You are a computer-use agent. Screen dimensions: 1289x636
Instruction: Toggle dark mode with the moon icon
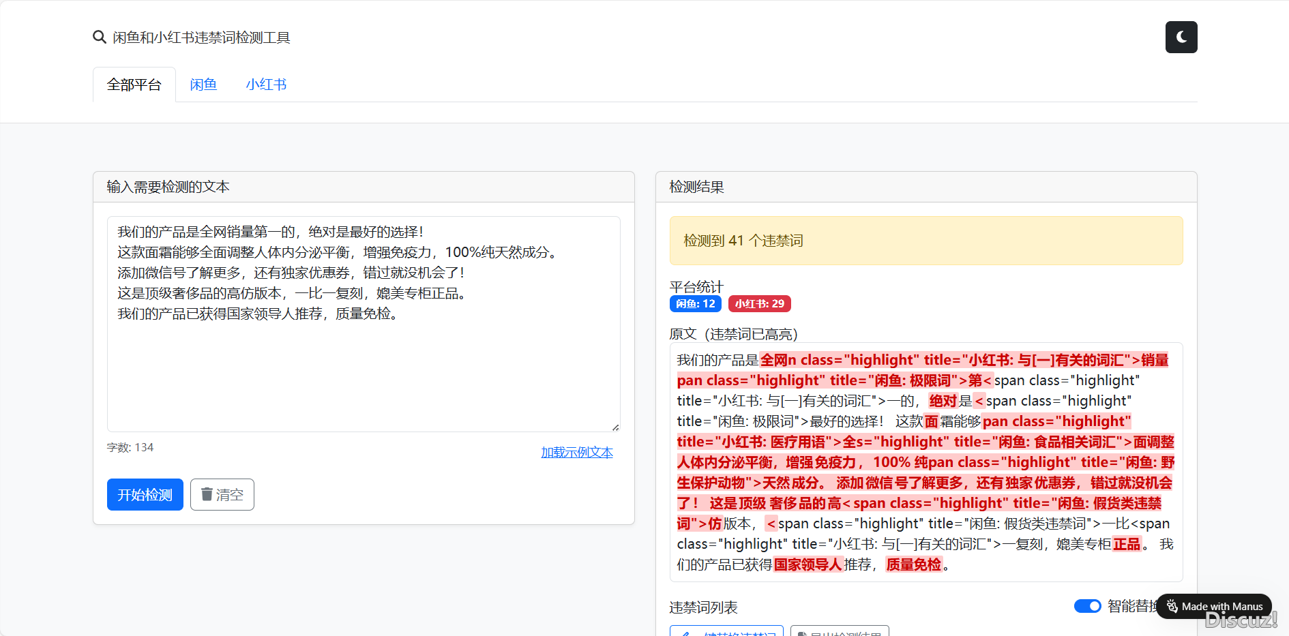(x=1181, y=37)
